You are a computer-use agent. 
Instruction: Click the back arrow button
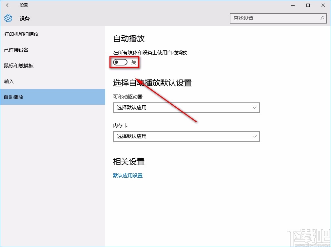point(8,5)
